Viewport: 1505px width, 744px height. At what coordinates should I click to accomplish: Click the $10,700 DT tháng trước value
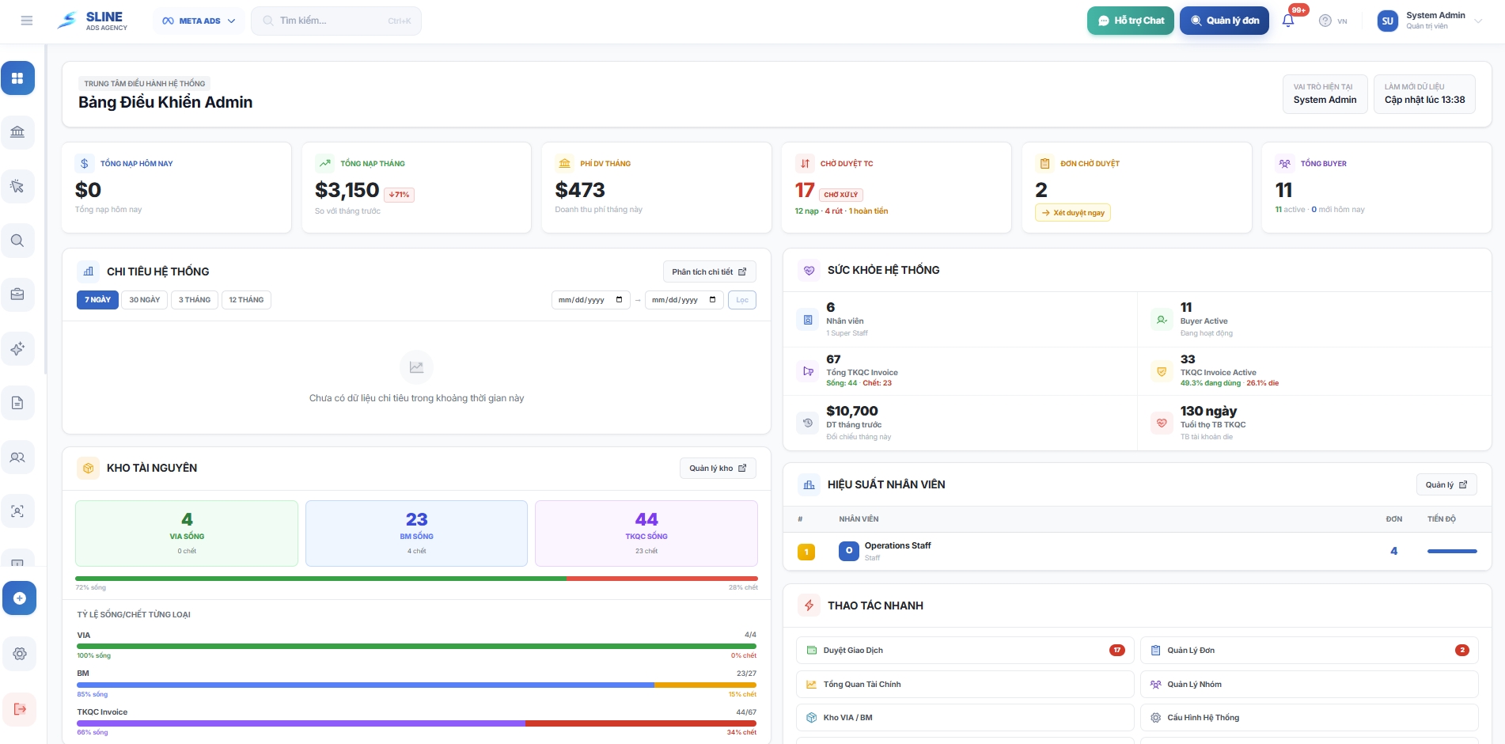[852, 411]
